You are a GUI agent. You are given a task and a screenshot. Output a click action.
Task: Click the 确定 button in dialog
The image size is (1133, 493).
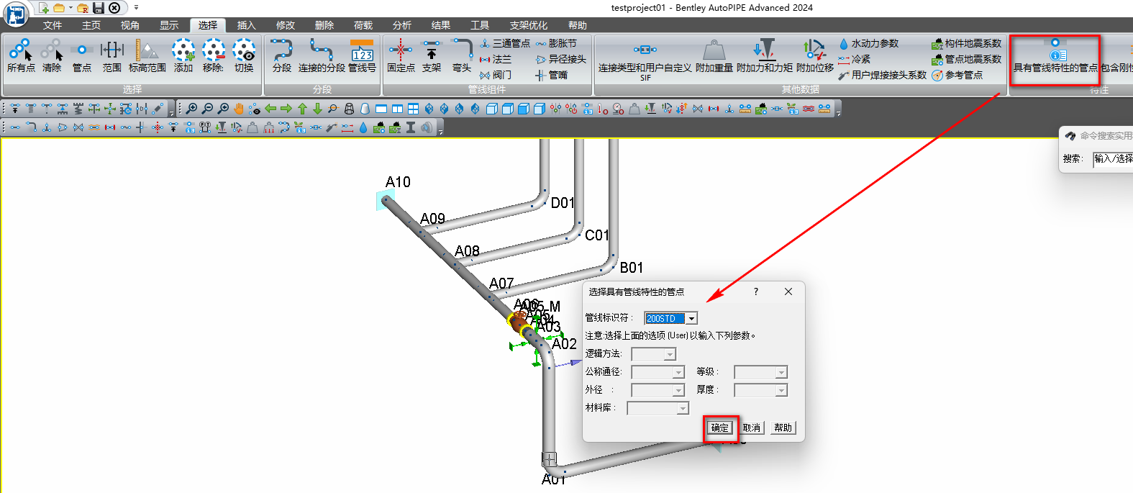720,428
